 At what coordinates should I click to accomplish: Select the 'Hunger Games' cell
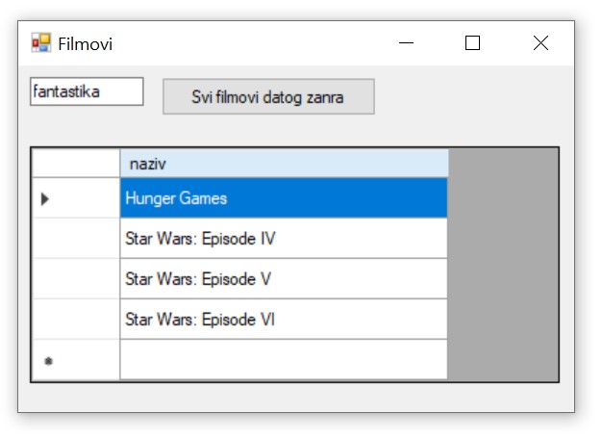284,198
